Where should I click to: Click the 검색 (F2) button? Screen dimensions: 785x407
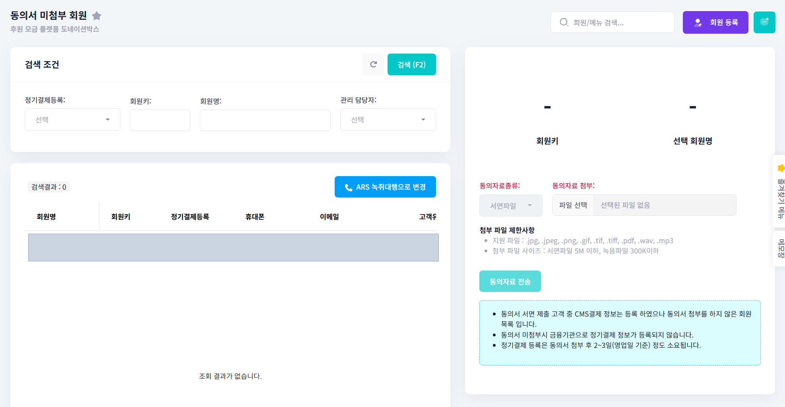tap(411, 64)
